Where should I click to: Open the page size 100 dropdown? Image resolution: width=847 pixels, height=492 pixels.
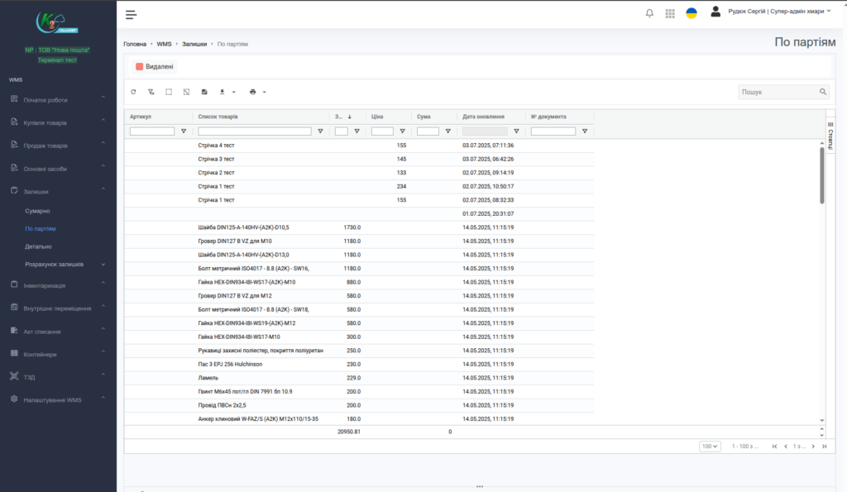(x=710, y=447)
